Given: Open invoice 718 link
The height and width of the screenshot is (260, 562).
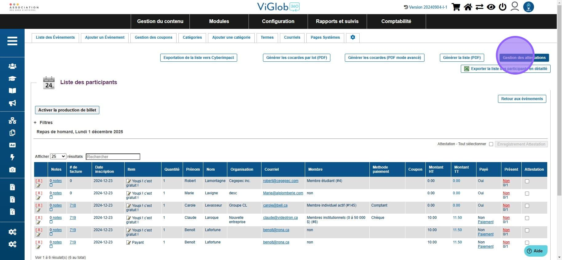Looking at the screenshot, I should (x=73, y=205).
